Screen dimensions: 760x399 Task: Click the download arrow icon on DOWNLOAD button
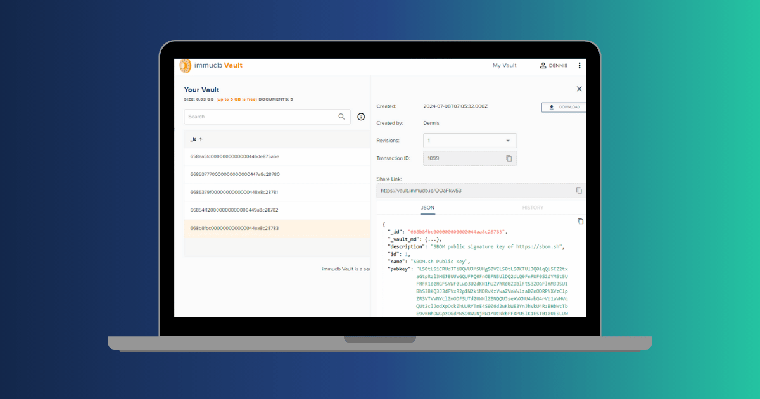click(x=550, y=107)
